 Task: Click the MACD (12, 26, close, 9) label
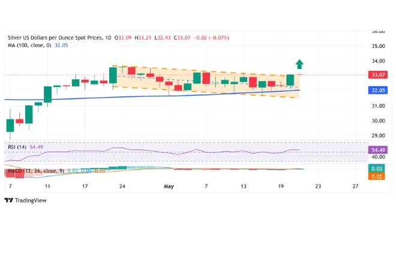pos(36,171)
